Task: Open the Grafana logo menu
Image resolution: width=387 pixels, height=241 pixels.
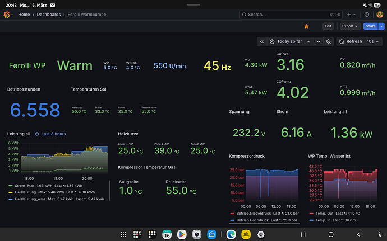Action: 7,15
